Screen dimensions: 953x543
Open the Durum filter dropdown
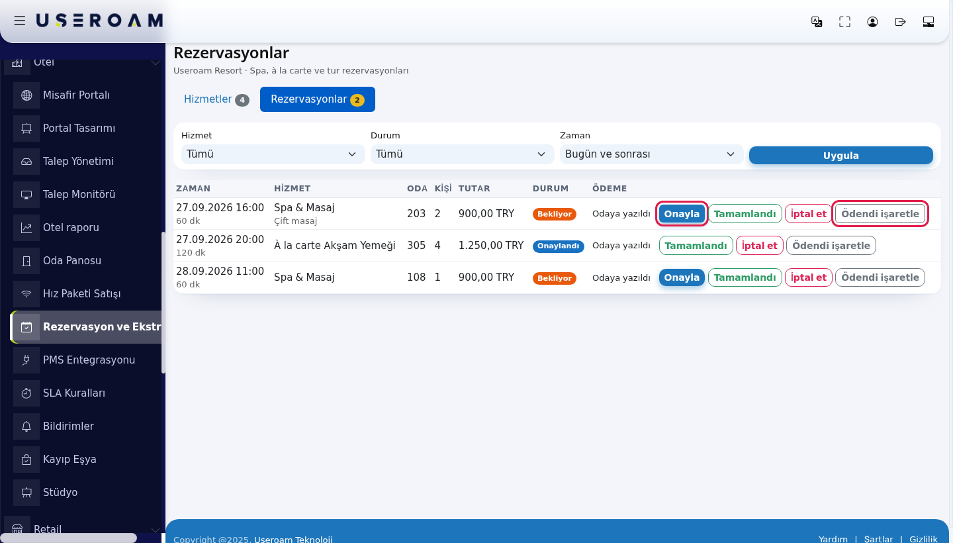coord(463,154)
